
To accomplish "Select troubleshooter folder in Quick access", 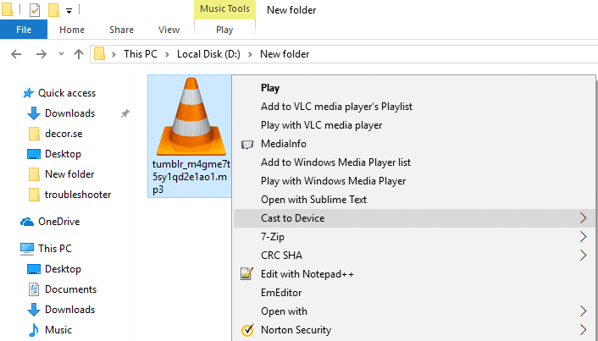I will [78, 195].
